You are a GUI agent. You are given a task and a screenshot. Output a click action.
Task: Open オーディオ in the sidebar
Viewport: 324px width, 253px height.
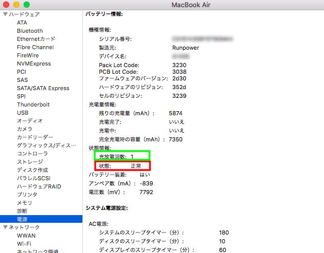point(30,121)
